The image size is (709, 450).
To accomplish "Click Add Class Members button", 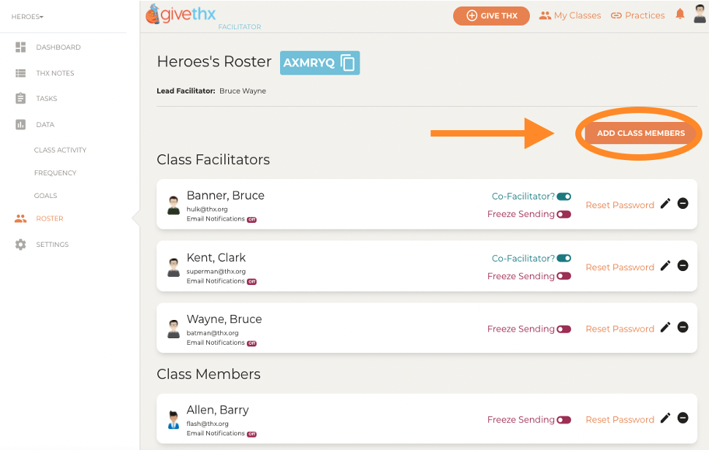I will (641, 133).
